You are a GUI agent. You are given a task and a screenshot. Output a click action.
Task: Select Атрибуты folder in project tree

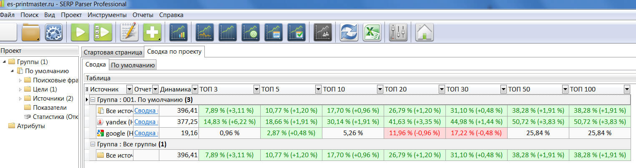[31, 126]
